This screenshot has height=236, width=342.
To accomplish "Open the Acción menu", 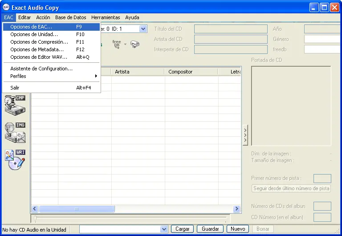I will [x=43, y=17].
